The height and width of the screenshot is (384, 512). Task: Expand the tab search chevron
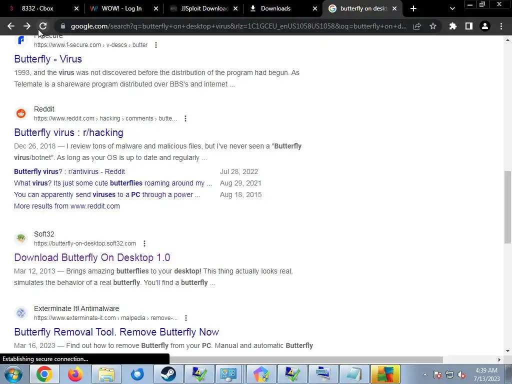click(452, 9)
